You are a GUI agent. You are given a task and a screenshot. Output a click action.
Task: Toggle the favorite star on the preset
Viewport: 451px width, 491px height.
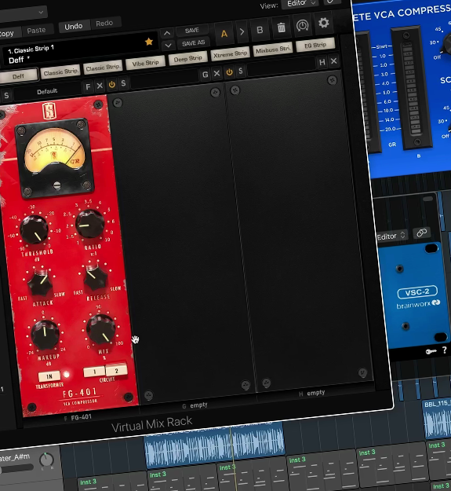[x=149, y=42]
